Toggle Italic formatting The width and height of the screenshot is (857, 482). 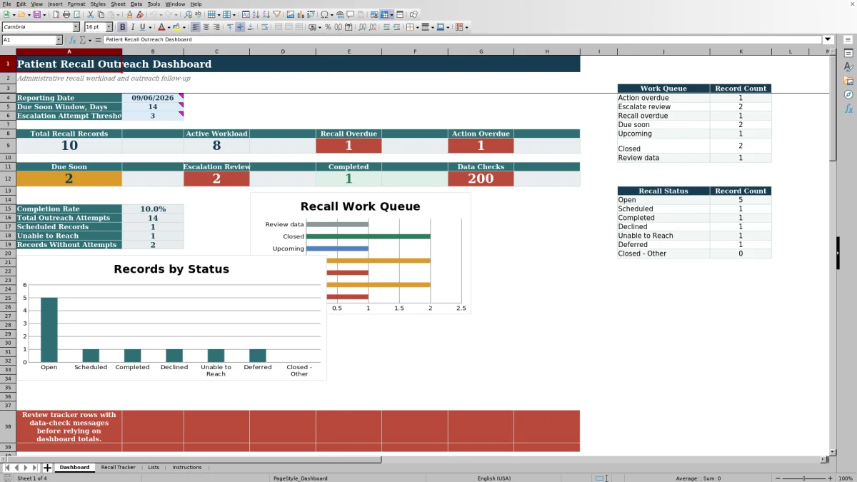[133, 27]
